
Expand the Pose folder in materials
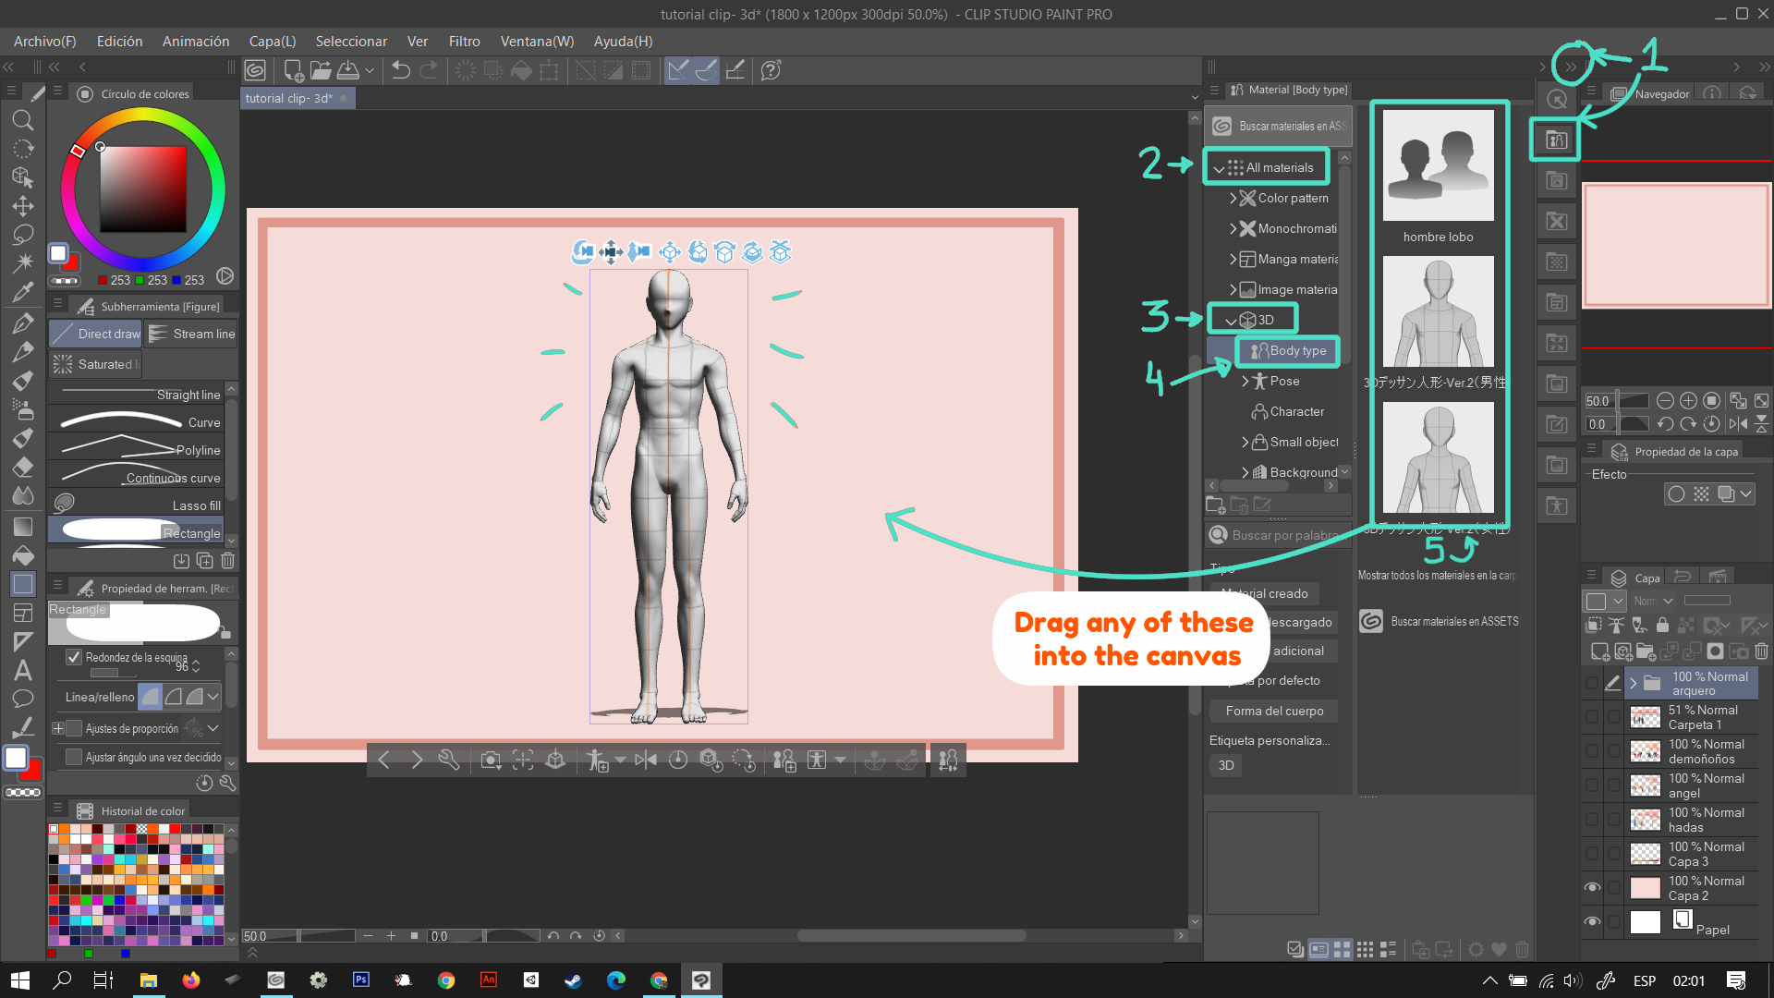(1245, 381)
